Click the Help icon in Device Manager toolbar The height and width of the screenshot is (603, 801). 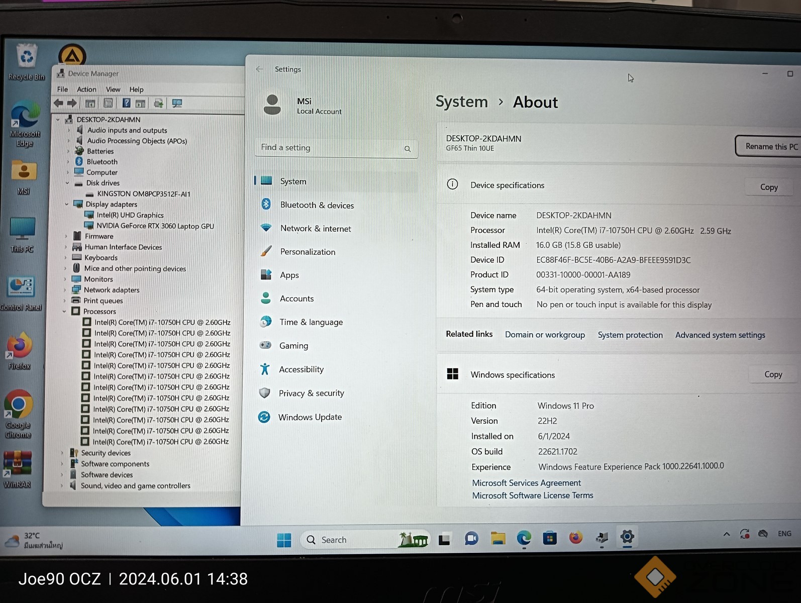click(x=126, y=103)
